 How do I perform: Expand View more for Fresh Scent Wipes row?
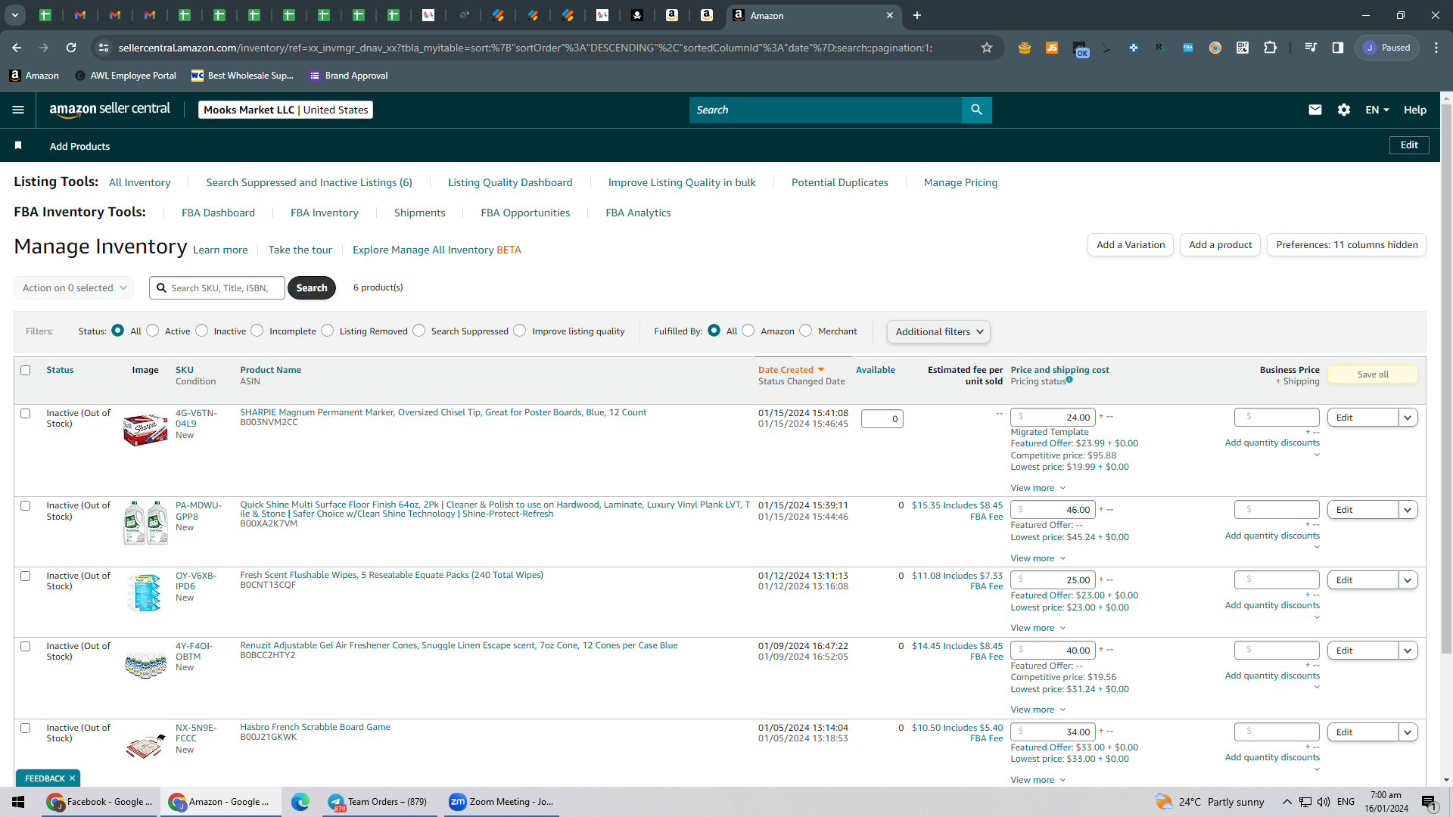point(1038,628)
